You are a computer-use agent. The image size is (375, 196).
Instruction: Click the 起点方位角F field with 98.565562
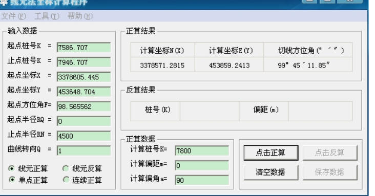coord(84,106)
